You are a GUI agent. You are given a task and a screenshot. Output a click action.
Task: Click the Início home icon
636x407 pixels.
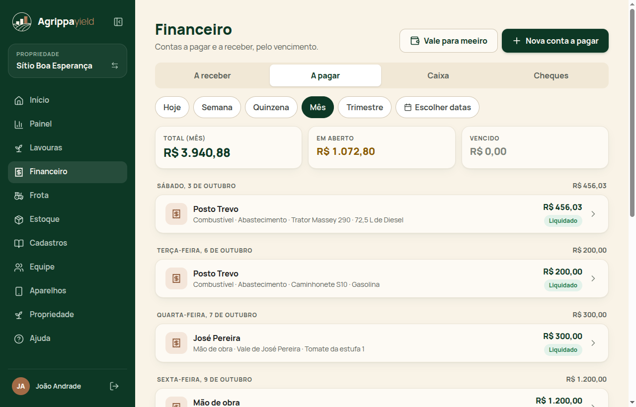19,100
